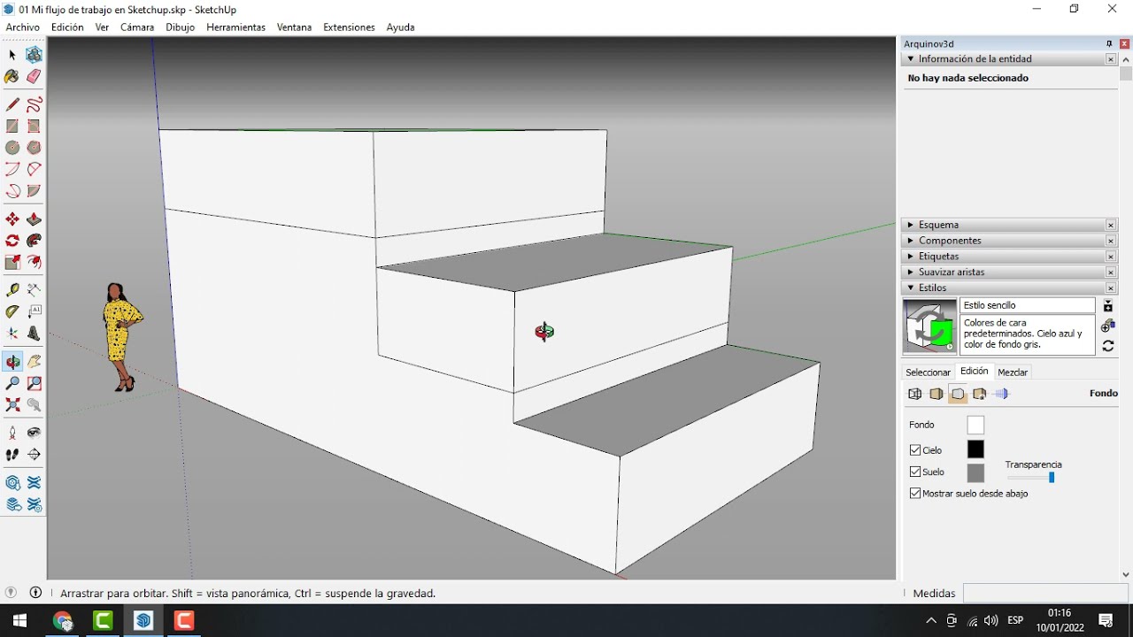Activate the Pan hand tool

[34, 362]
